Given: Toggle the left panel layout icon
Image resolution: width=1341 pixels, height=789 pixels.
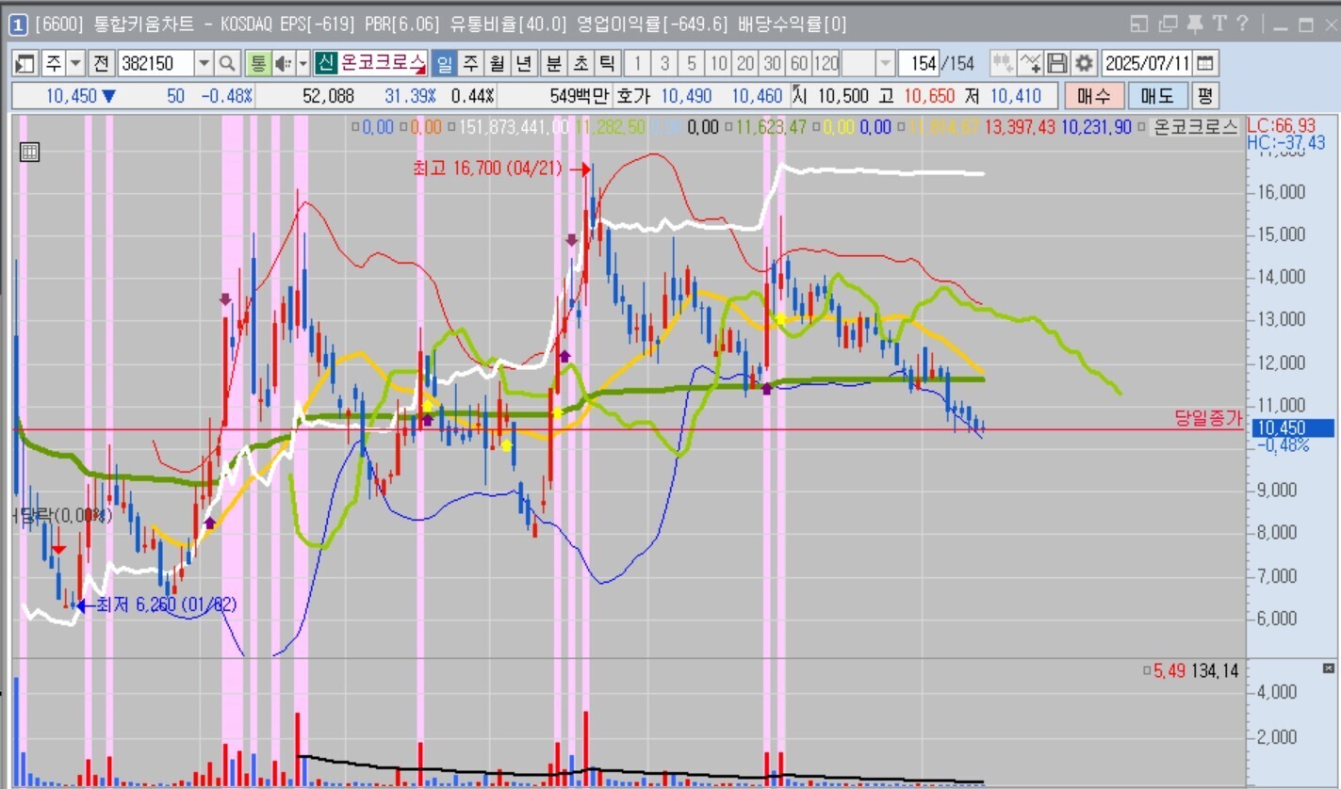Looking at the screenshot, I should (x=25, y=64).
